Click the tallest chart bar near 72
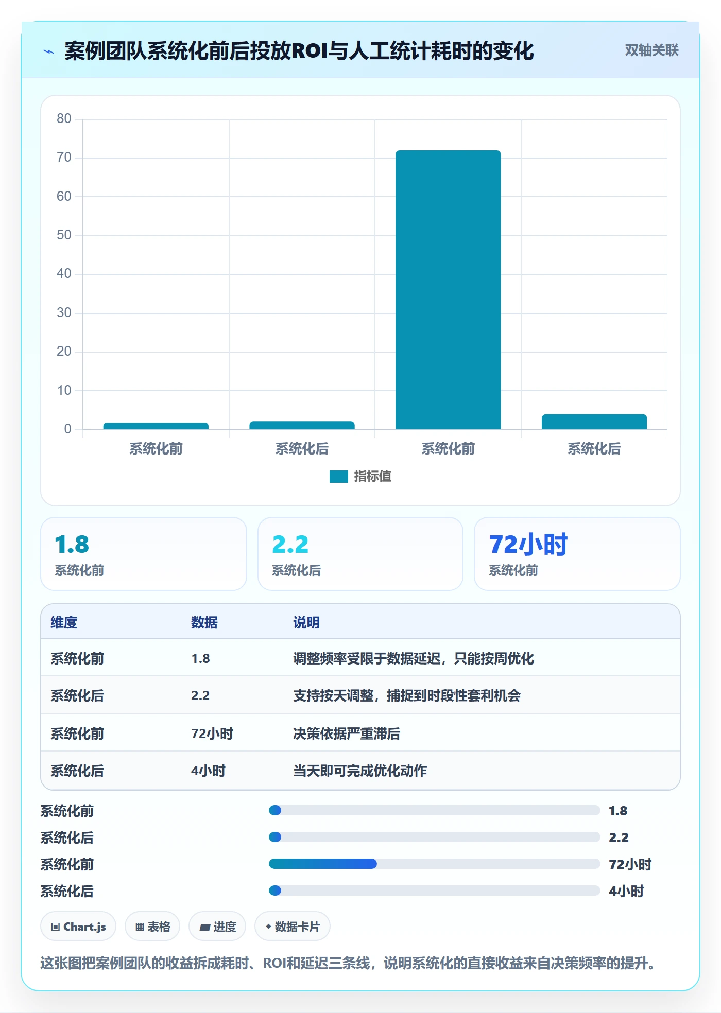Screen dimensions: 721x1013 point(448,290)
